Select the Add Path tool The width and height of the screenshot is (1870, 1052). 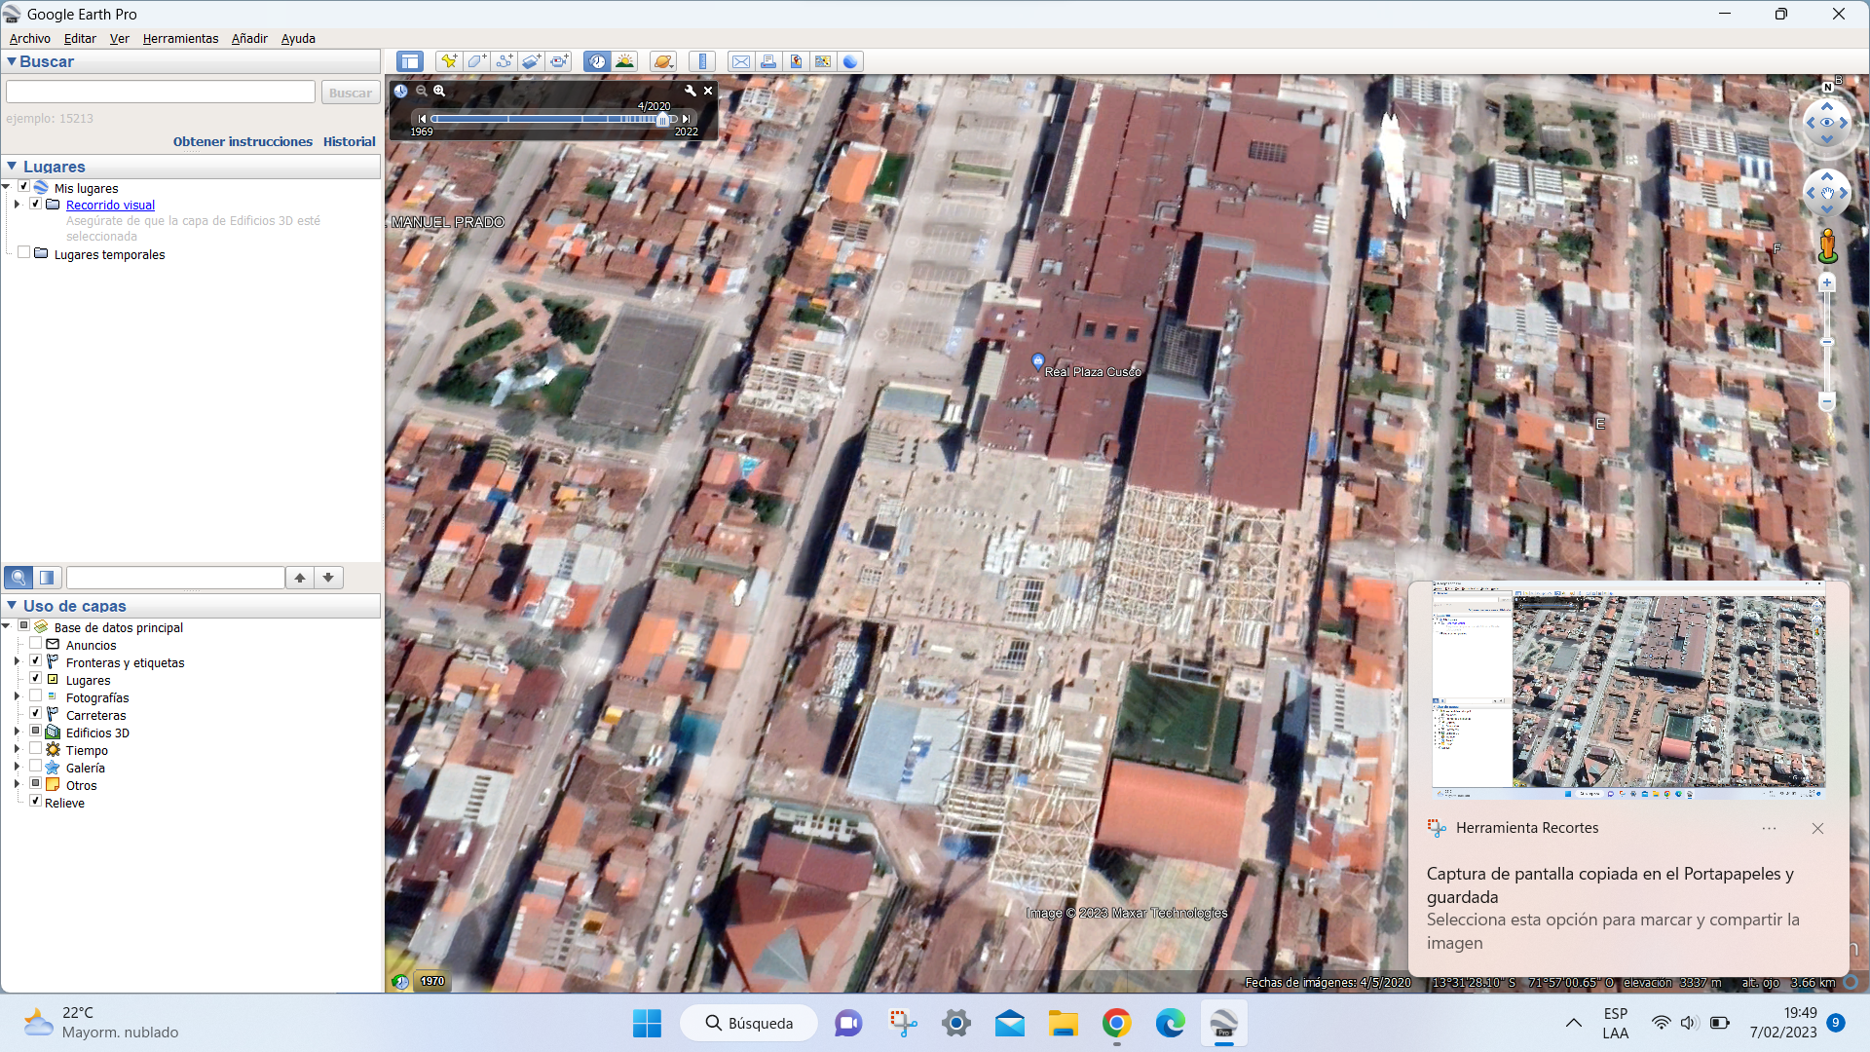[504, 61]
